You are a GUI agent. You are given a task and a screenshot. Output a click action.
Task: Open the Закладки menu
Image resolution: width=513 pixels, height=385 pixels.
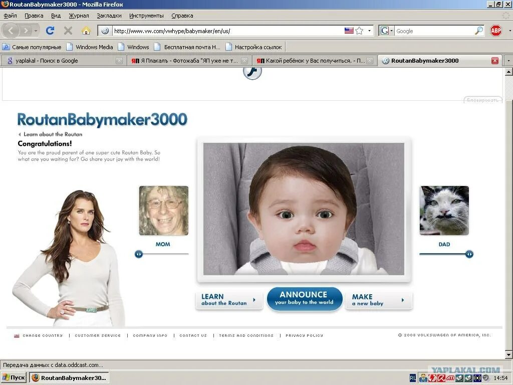[109, 16]
